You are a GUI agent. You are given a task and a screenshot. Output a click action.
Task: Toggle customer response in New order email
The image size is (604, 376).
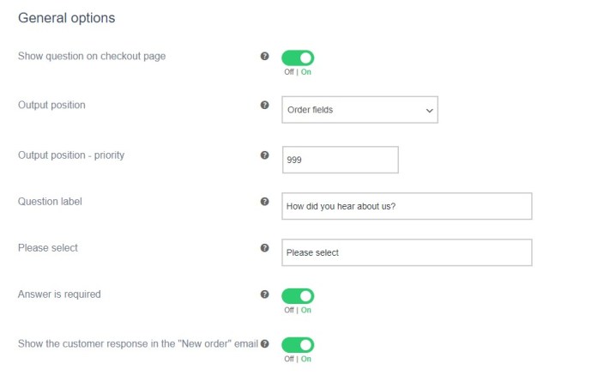pos(298,345)
